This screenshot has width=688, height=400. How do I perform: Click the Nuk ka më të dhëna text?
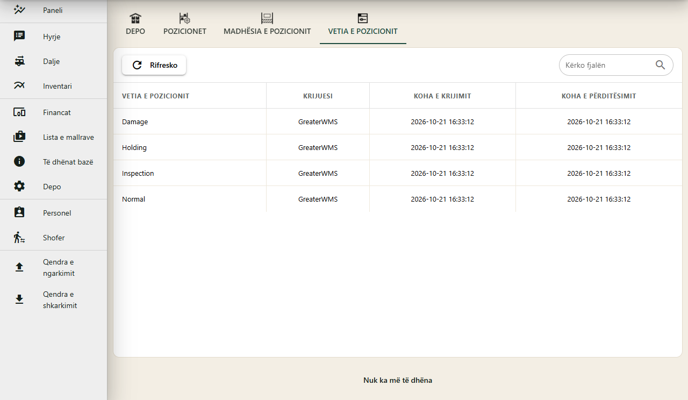coord(398,380)
